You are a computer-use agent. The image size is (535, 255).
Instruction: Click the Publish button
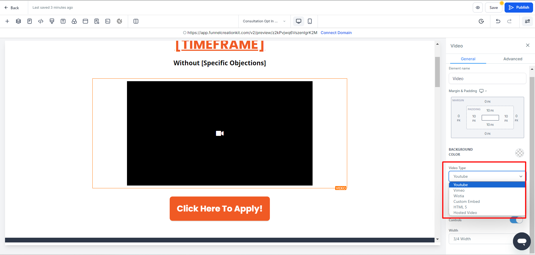(519, 8)
